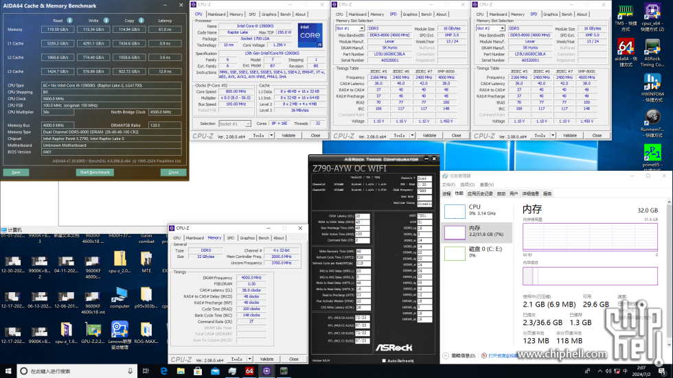This screenshot has width=673, height=378.
Task: Open the Windows Start menu
Action: 8,370
